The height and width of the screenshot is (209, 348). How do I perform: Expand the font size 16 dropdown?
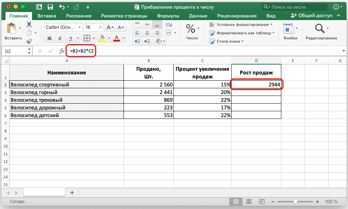tap(99, 27)
